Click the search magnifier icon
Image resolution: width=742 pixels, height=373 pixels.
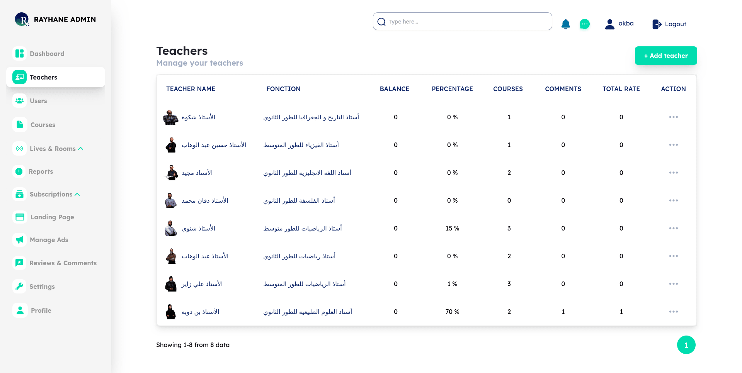pos(381,22)
